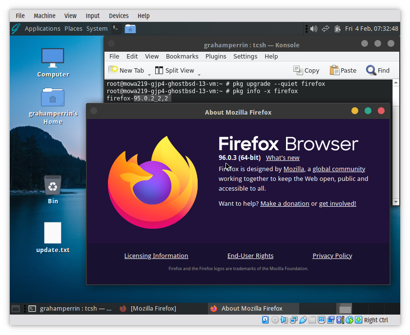Open the file manager launcher in top panel
This screenshot has height=335, width=410.
click(130, 29)
